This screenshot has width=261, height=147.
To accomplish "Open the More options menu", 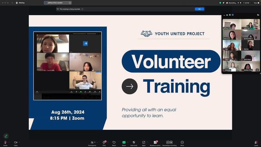I will pyautogui.click(x=182, y=142).
